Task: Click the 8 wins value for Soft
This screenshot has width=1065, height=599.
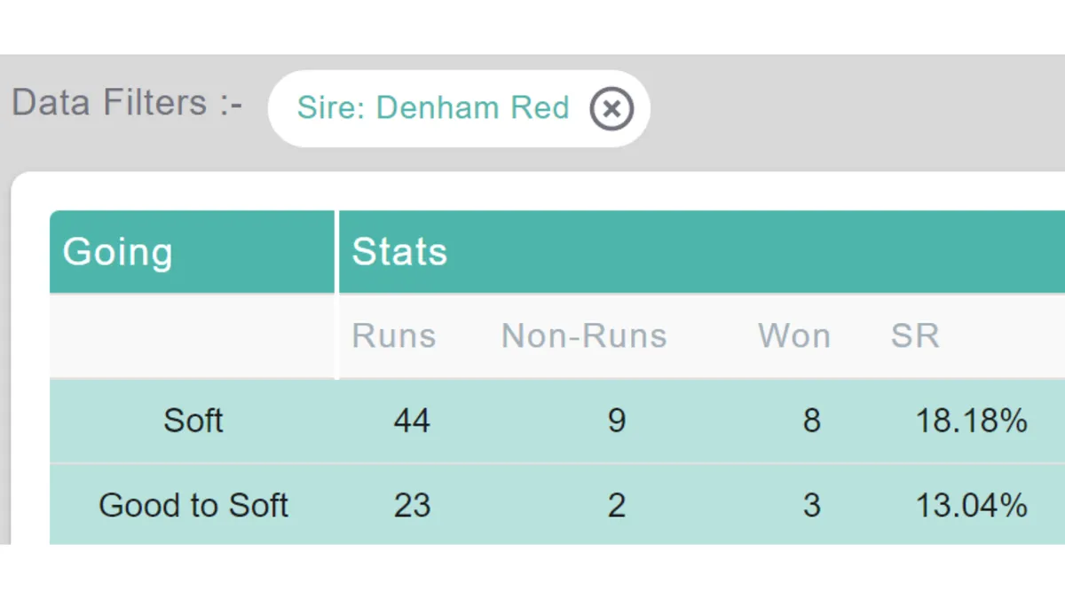Action: click(811, 421)
